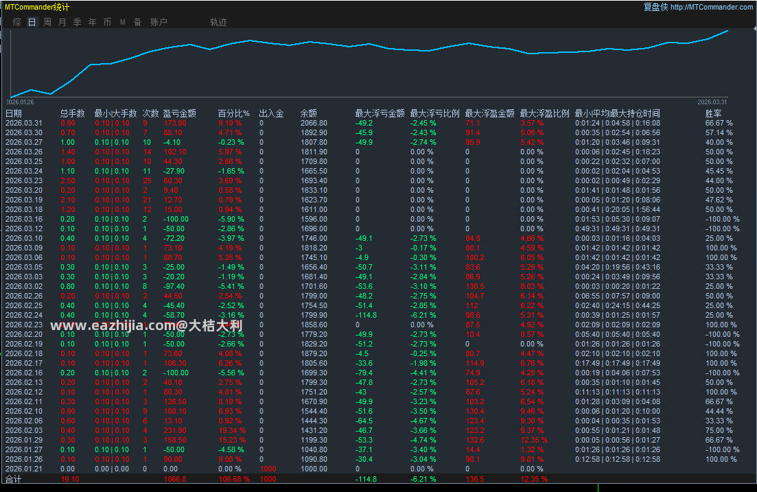Screen dimensions: 757x492
Task: Click the 合计 totals row label
Action: (14, 480)
